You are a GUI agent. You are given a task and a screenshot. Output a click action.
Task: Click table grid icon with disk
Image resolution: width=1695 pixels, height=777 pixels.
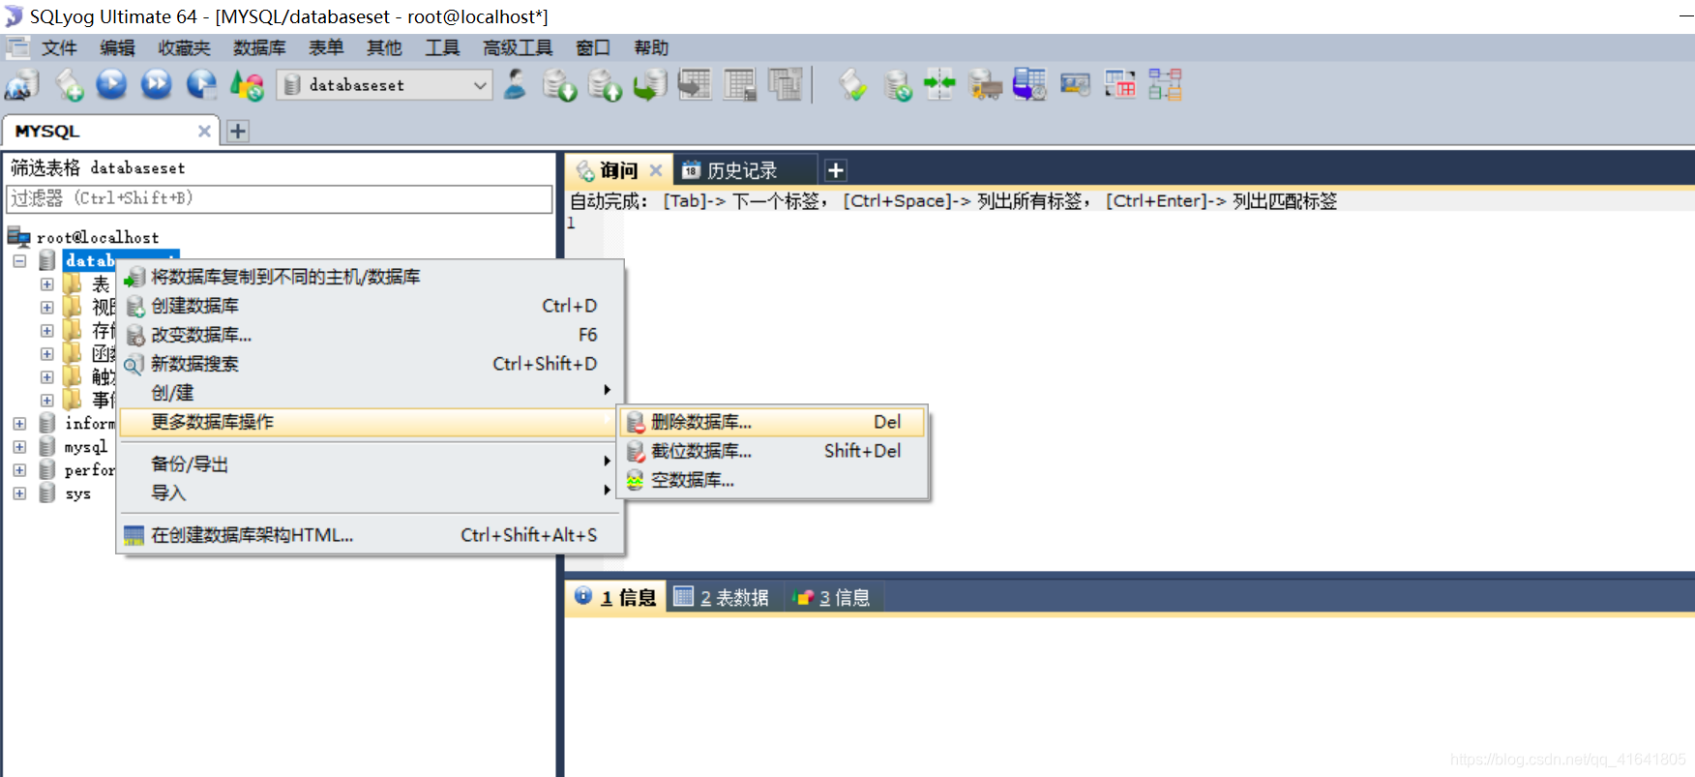[x=740, y=85]
